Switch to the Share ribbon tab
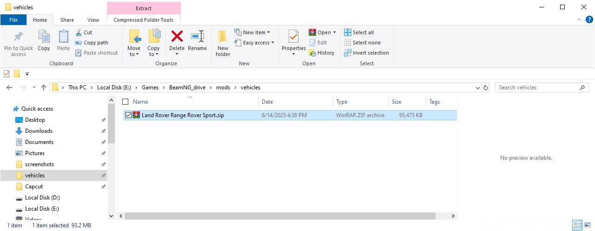This screenshot has height=231, width=595. pyautogui.click(x=67, y=20)
